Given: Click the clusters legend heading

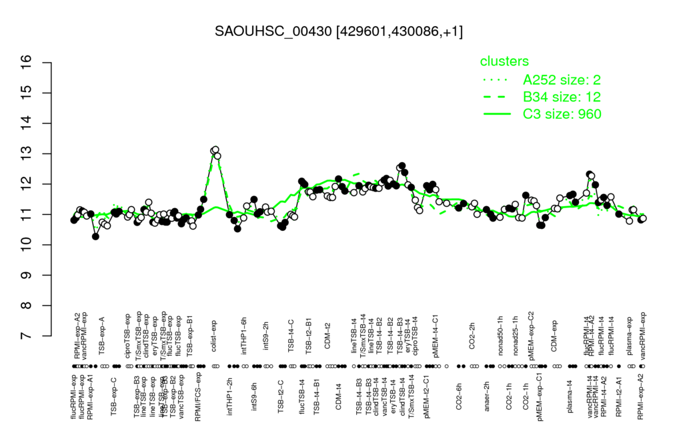Looking at the screenshot, I should click(x=504, y=61).
